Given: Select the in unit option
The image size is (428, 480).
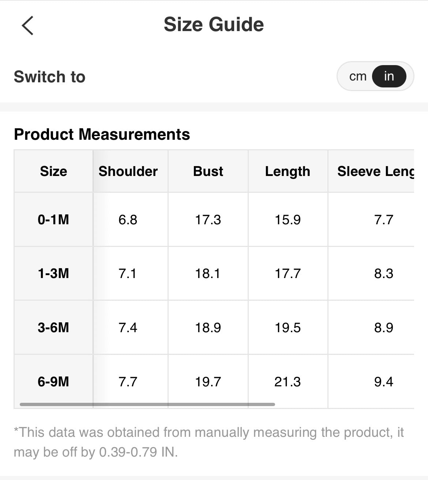Looking at the screenshot, I should [389, 76].
